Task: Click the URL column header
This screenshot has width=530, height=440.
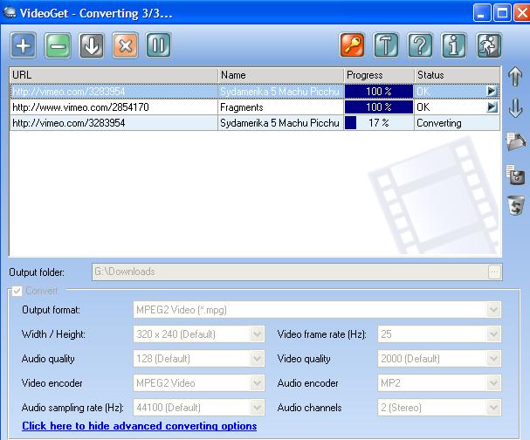Action: [114, 75]
